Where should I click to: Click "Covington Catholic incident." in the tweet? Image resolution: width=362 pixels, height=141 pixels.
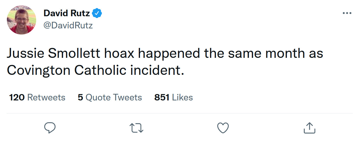[95, 70]
